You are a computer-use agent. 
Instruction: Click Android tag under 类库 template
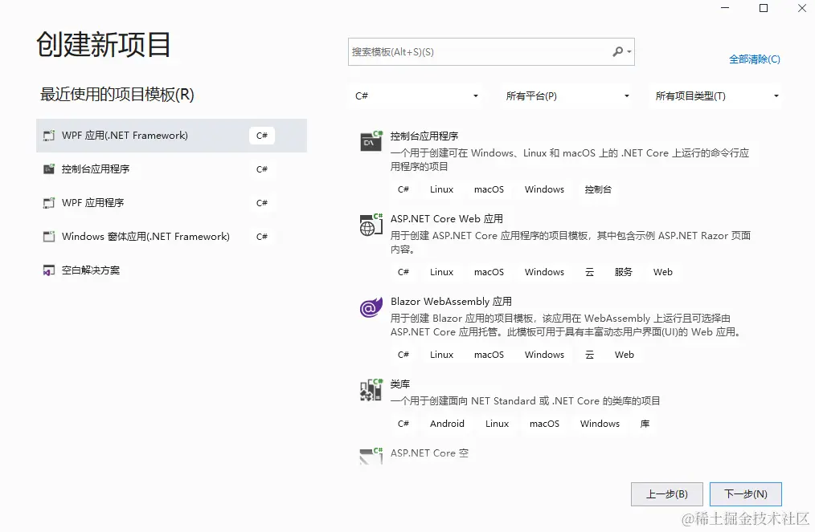pos(447,424)
